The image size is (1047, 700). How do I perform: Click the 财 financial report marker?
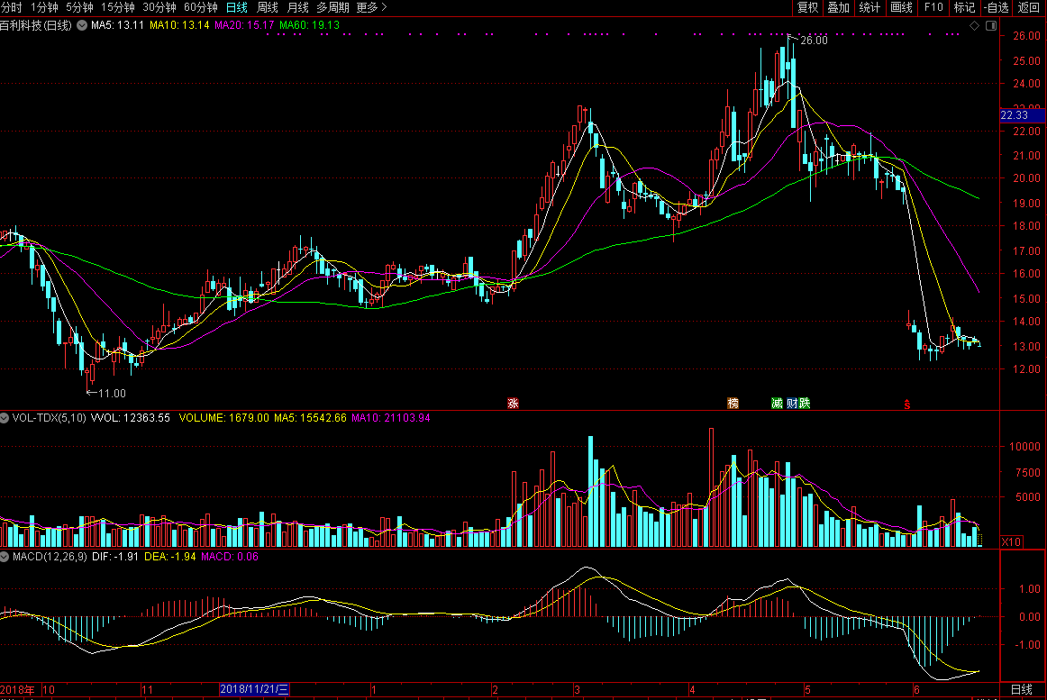point(792,404)
